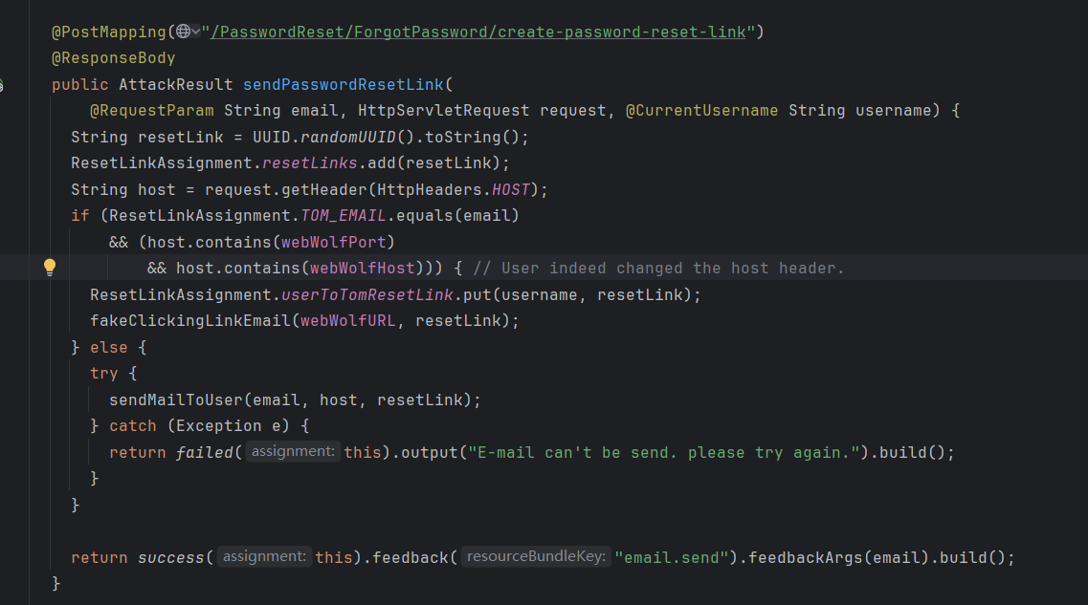Click the TOM_EMAIL constant
This screenshot has height=605, width=1088.
[x=343, y=215]
